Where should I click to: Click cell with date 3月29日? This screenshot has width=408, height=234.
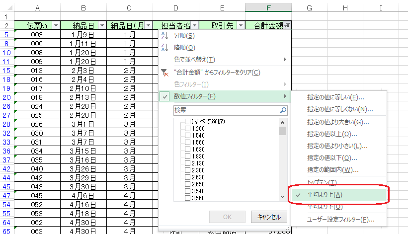pos(83,178)
